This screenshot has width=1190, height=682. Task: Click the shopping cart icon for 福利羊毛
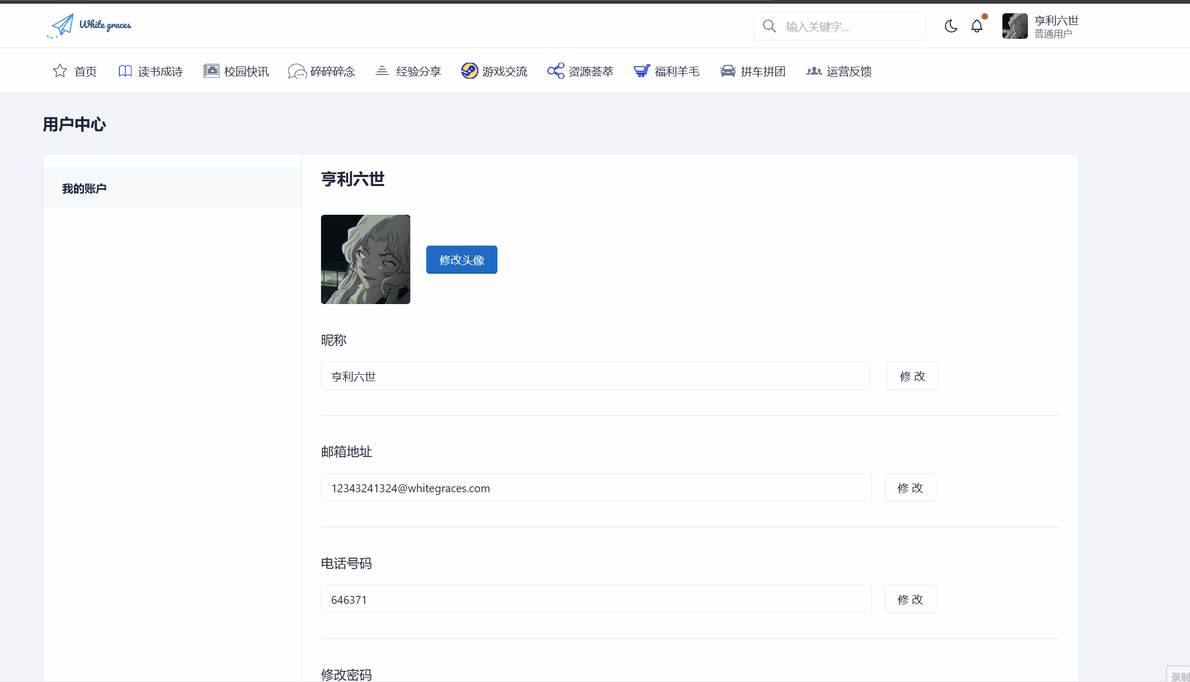pos(642,71)
